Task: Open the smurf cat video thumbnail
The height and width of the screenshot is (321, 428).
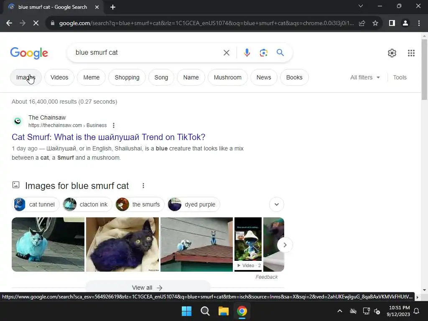Action: click(248, 244)
